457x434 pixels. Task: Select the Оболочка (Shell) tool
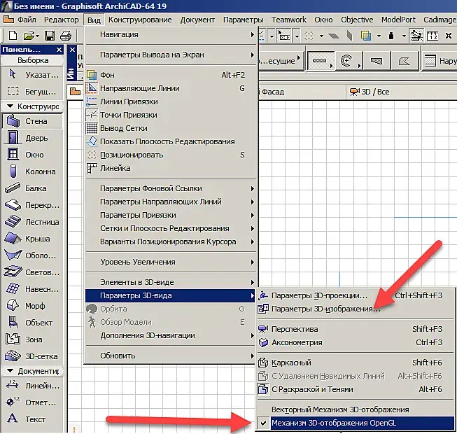[x=32, y=255]
